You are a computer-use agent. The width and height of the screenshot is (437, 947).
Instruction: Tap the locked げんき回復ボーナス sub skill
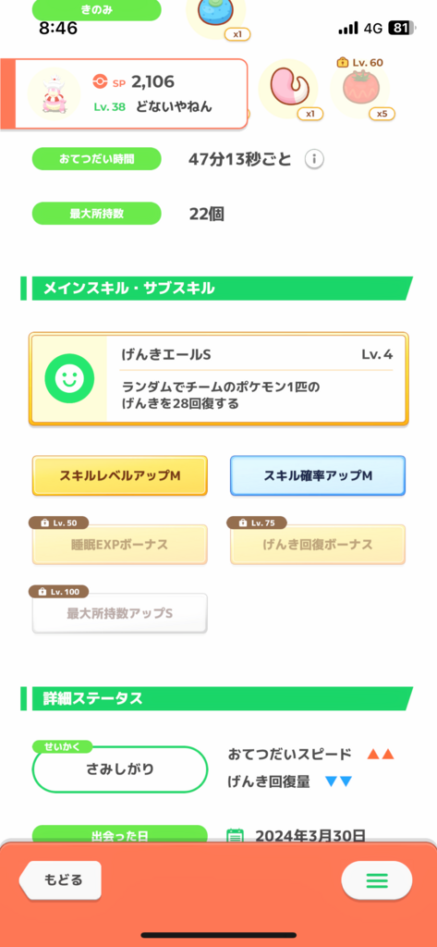coord(318,545)
